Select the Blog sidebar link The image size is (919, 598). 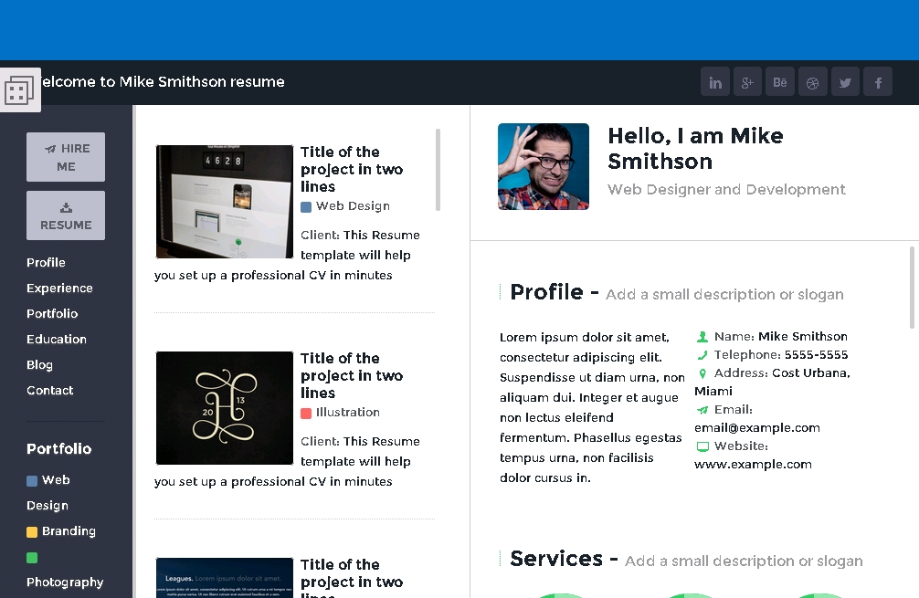pos(39,365)
